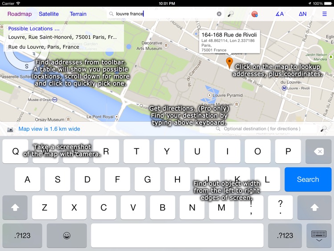
Task: Tap the U key
Action: point(197,152)
